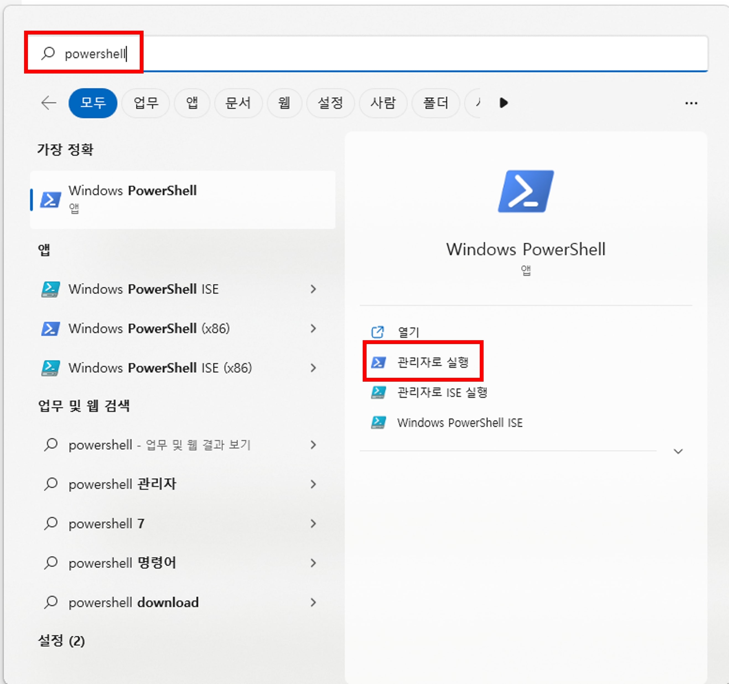
Task: Click search icon beside powershell 명령어
Action: coord(51,563)
